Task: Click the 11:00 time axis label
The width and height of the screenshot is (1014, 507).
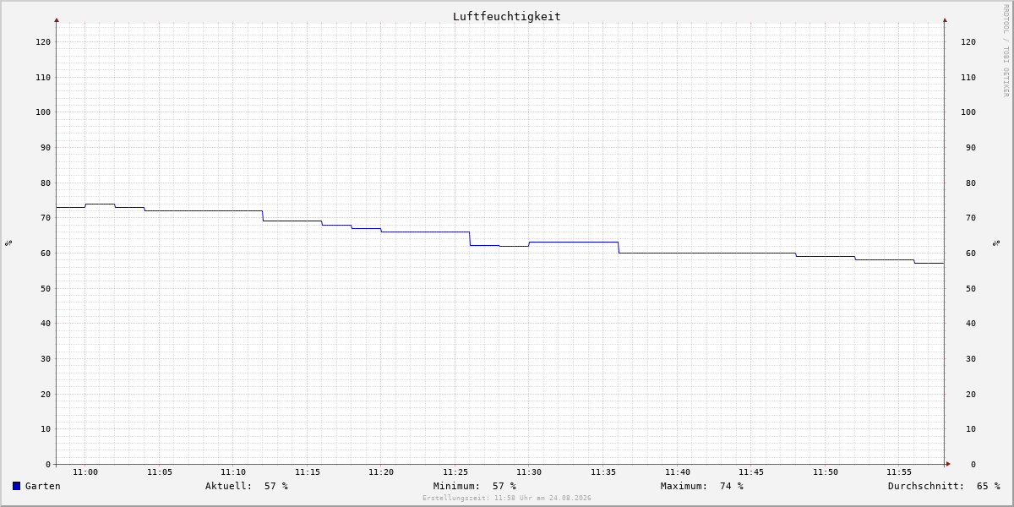Action: (x=85, y=472)
